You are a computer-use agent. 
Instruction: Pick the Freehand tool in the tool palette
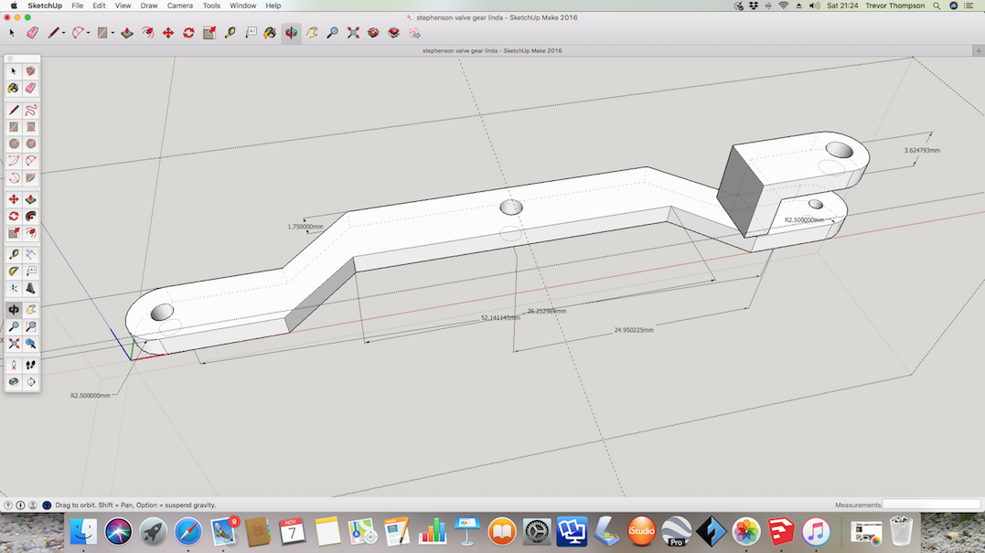[30, 110]
